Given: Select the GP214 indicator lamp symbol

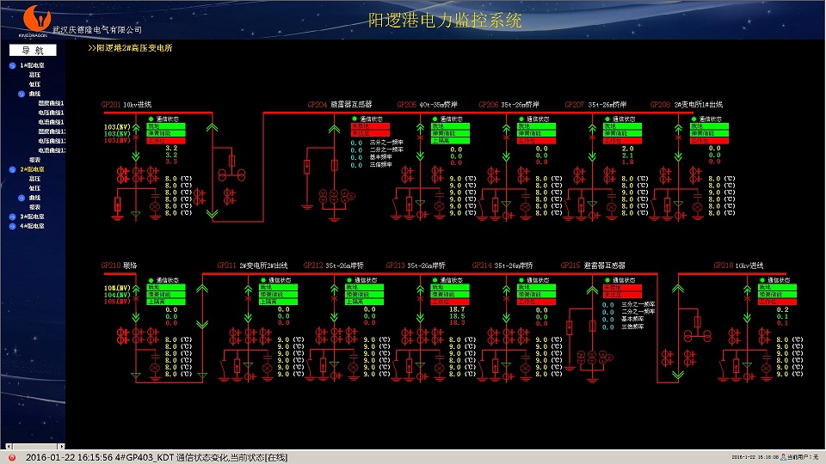Looking at the screenshot, I should pyautogui.click(x=525, y=368).
